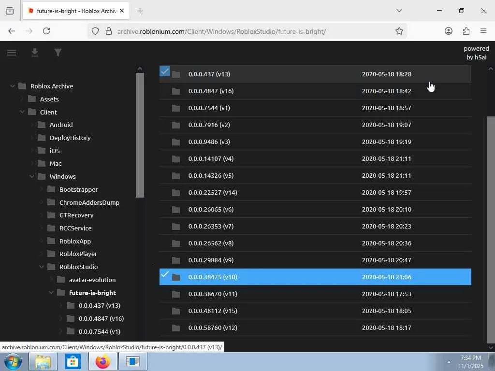Click the folder icon of 0.0.0.58760 (v12) row

pos(176,328)
